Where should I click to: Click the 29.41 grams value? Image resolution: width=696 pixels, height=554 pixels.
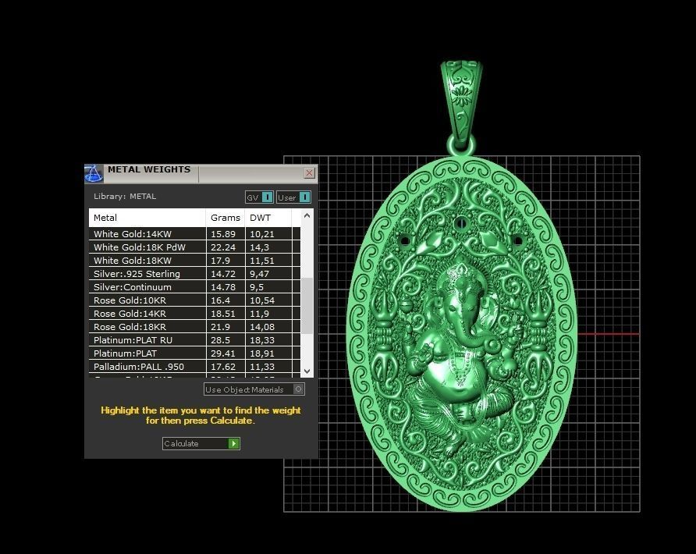(223, 353)
